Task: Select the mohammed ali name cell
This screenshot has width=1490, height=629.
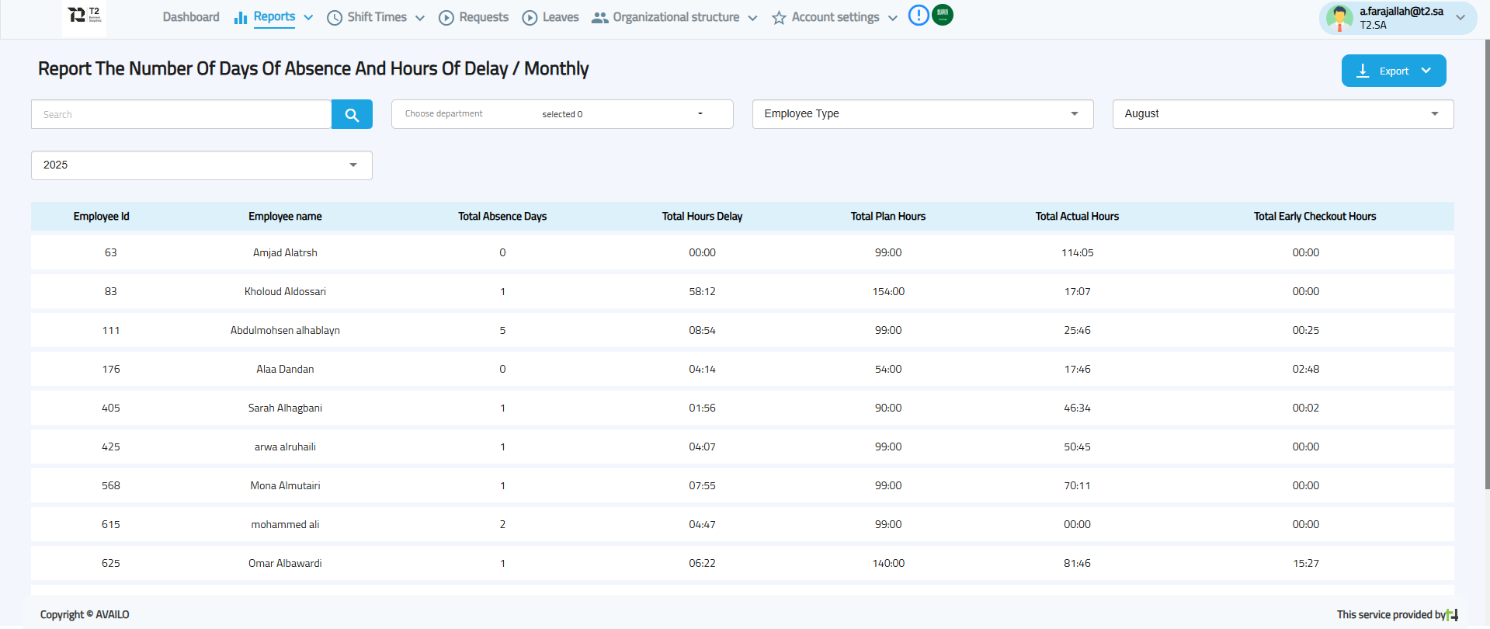Action: click(285, 524)
